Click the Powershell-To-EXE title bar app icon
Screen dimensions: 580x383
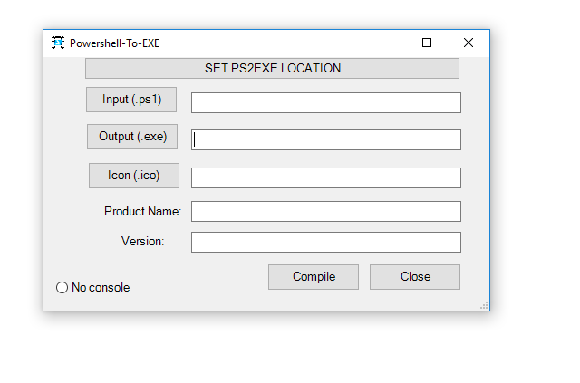pos(58,43)
